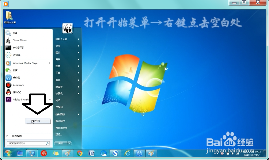Viewport: 269px width, 160px height.
Task: Expand the 音乐 (Music) submenu arrow
Action: click(x=79, y=59)
